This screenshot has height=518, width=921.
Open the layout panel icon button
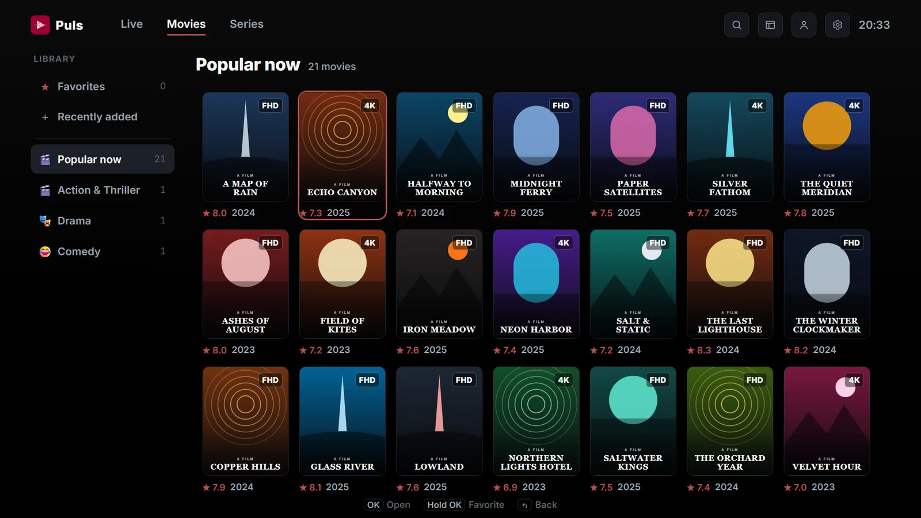770,25
